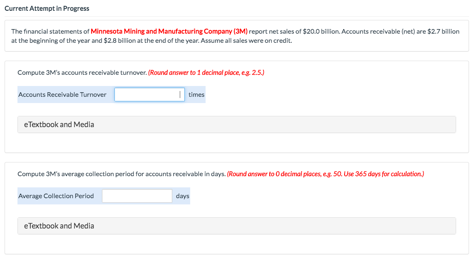This screenshot has height=258, width=474.
Task: Click the Accounts Receivable Turnover input field
Action: click(149, 94)
